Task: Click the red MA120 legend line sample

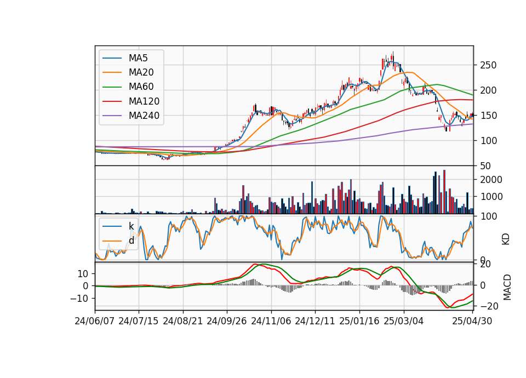Action: (x=112, y=101)
